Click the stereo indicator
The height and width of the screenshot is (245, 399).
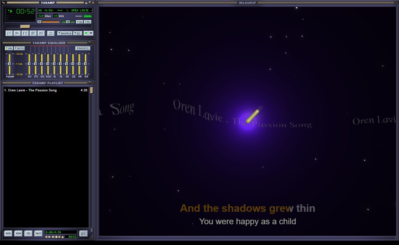coord(88,16)
